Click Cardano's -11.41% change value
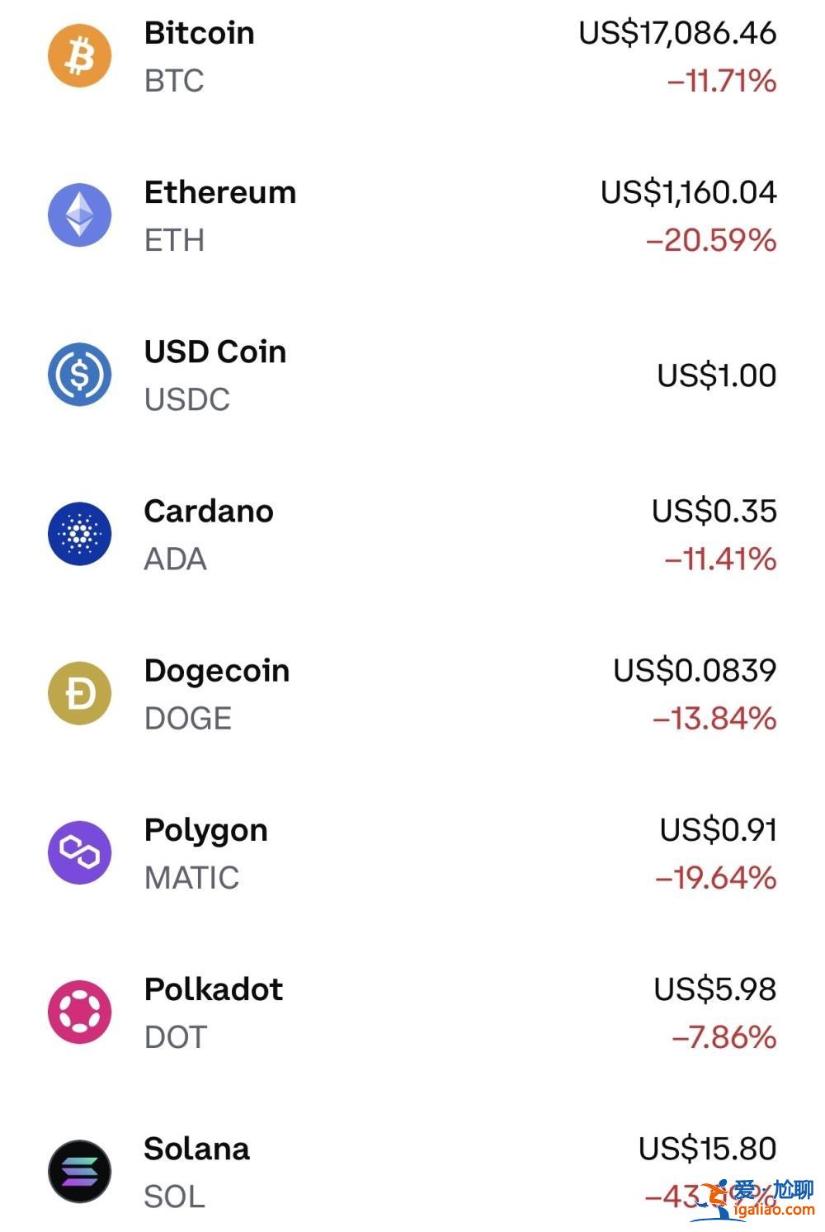The width and height of the screenshot is (825, 1232). [720, 559]
